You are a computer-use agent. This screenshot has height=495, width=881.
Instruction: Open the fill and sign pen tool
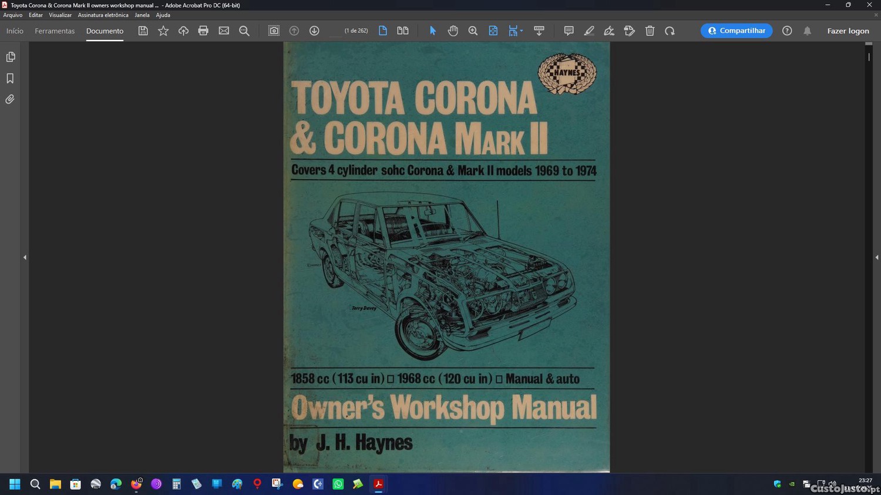[x=609, y=31]
